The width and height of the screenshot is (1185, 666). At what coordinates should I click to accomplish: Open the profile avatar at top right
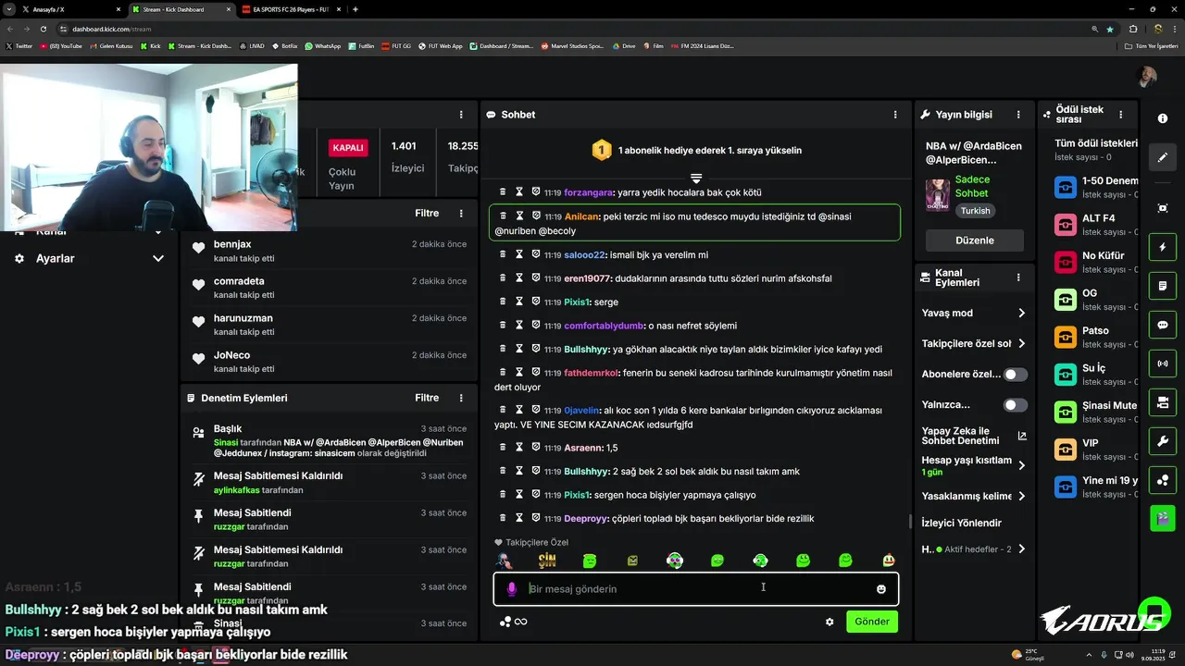click(1147, 77)
